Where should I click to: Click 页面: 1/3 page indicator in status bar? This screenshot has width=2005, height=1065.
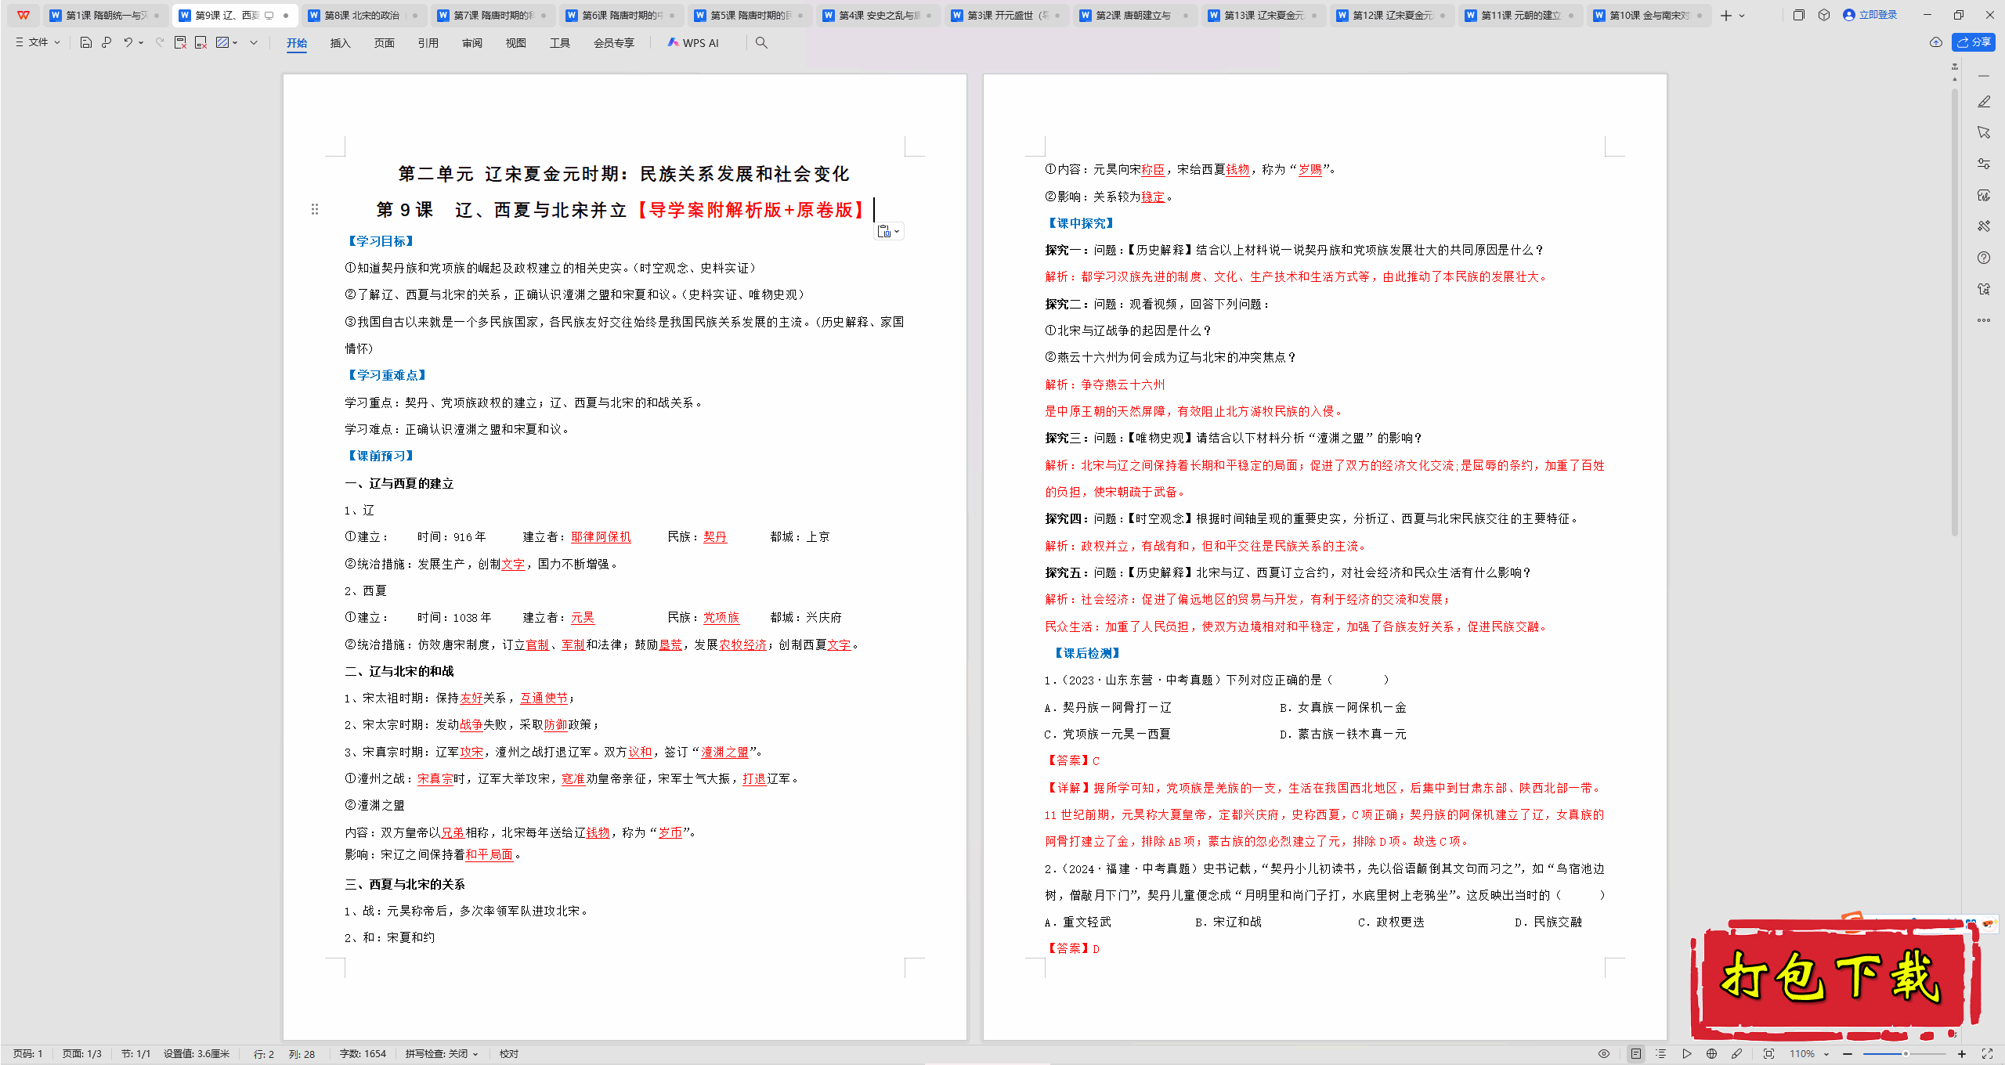[x=81, y=1054]
